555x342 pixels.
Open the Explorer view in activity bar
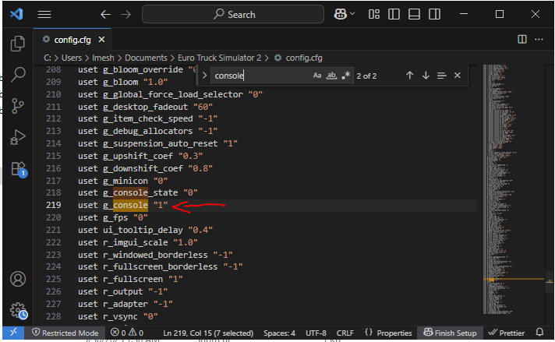point(18,44)
